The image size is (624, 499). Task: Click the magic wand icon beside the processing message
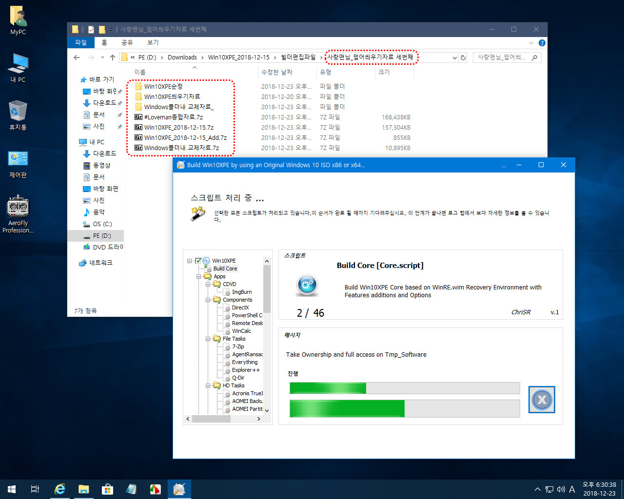coord(197,213)
